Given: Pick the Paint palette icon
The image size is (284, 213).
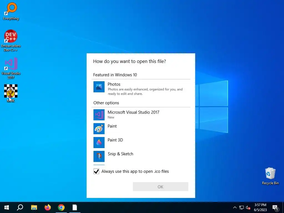Looking at the screenshot, I should coord(99,129).
